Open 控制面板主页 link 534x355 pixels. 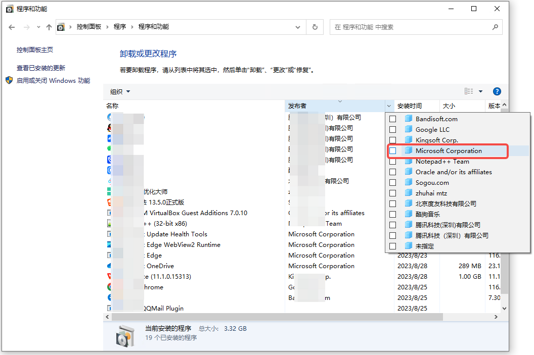coord(35,50)
